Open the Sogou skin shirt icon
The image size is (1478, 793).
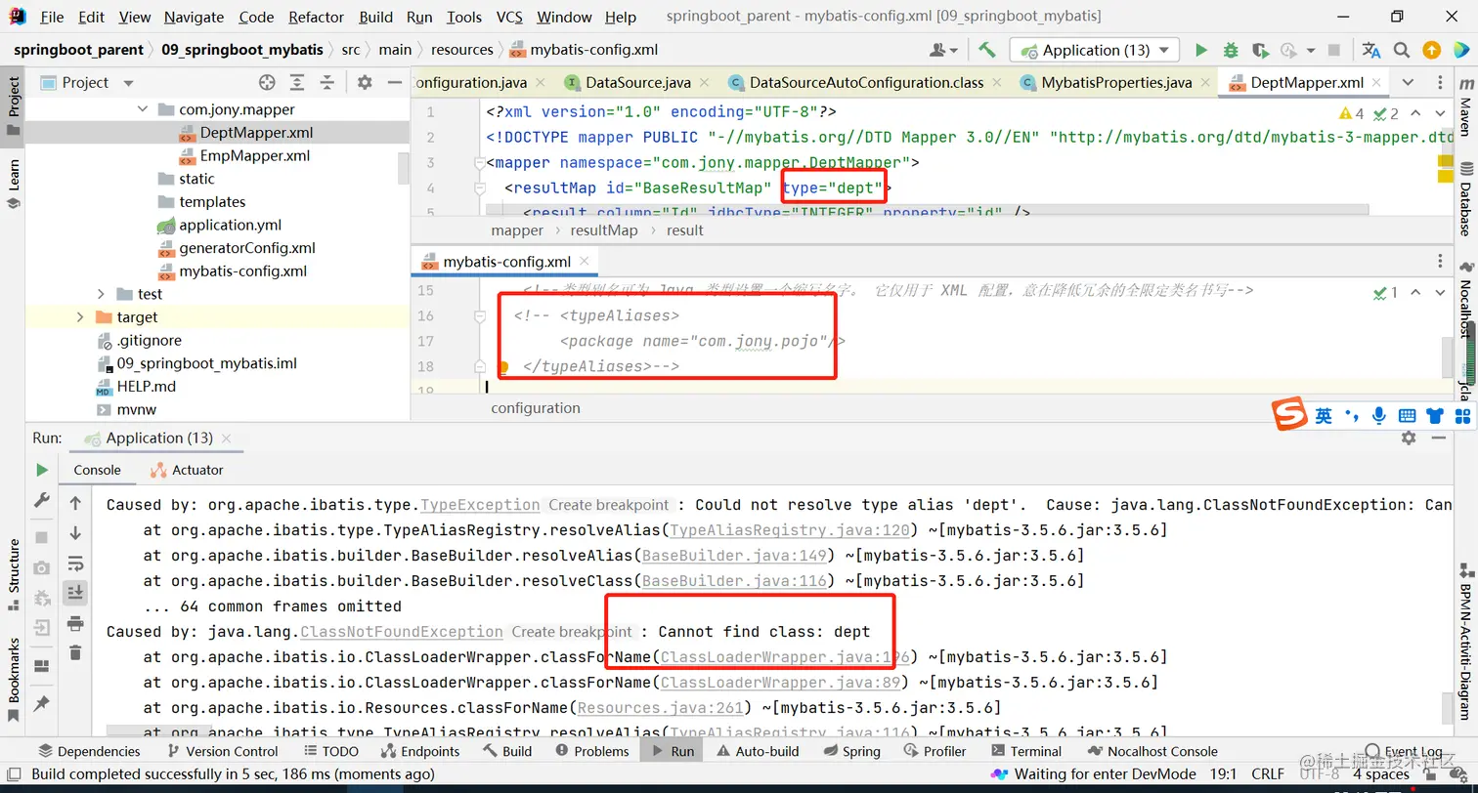1435,415
